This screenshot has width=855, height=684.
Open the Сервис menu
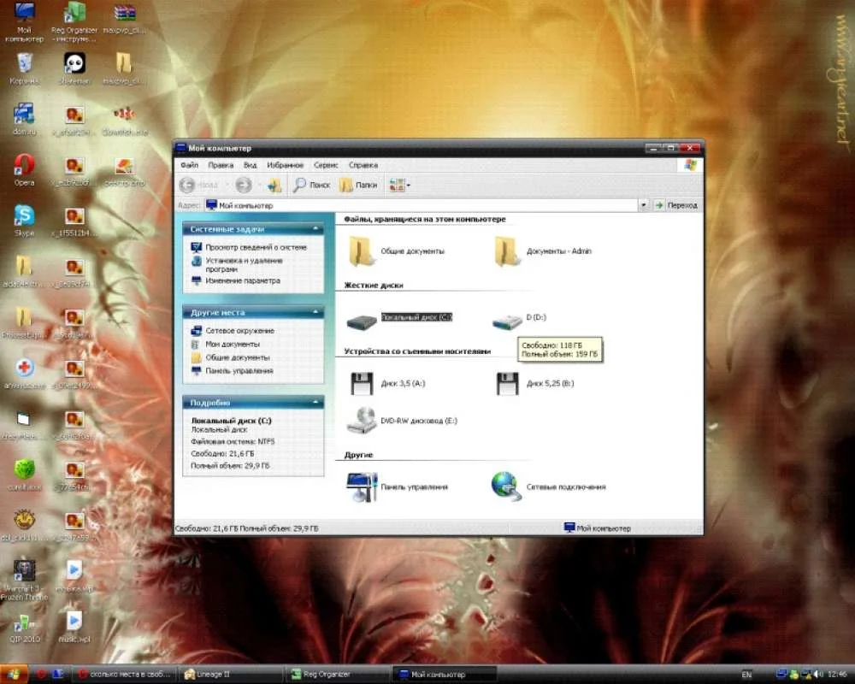coord(326,165)
